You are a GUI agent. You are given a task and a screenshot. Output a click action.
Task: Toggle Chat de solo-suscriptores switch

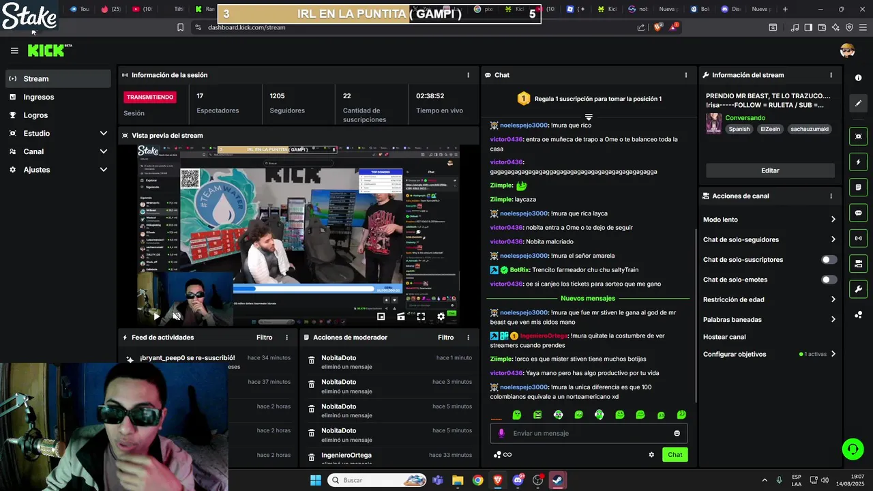pos(829,260)
